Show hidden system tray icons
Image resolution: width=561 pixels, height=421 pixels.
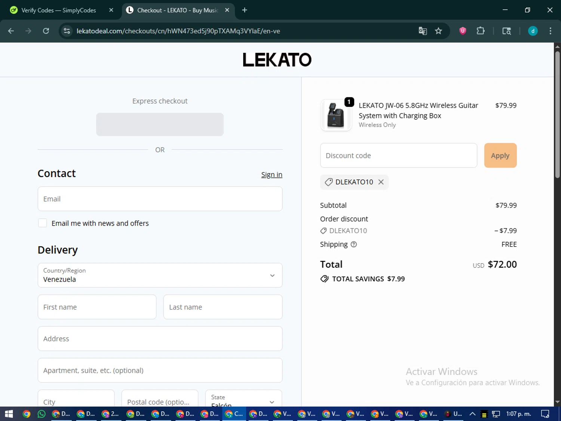pyautogui.click(x=472, y=414)
